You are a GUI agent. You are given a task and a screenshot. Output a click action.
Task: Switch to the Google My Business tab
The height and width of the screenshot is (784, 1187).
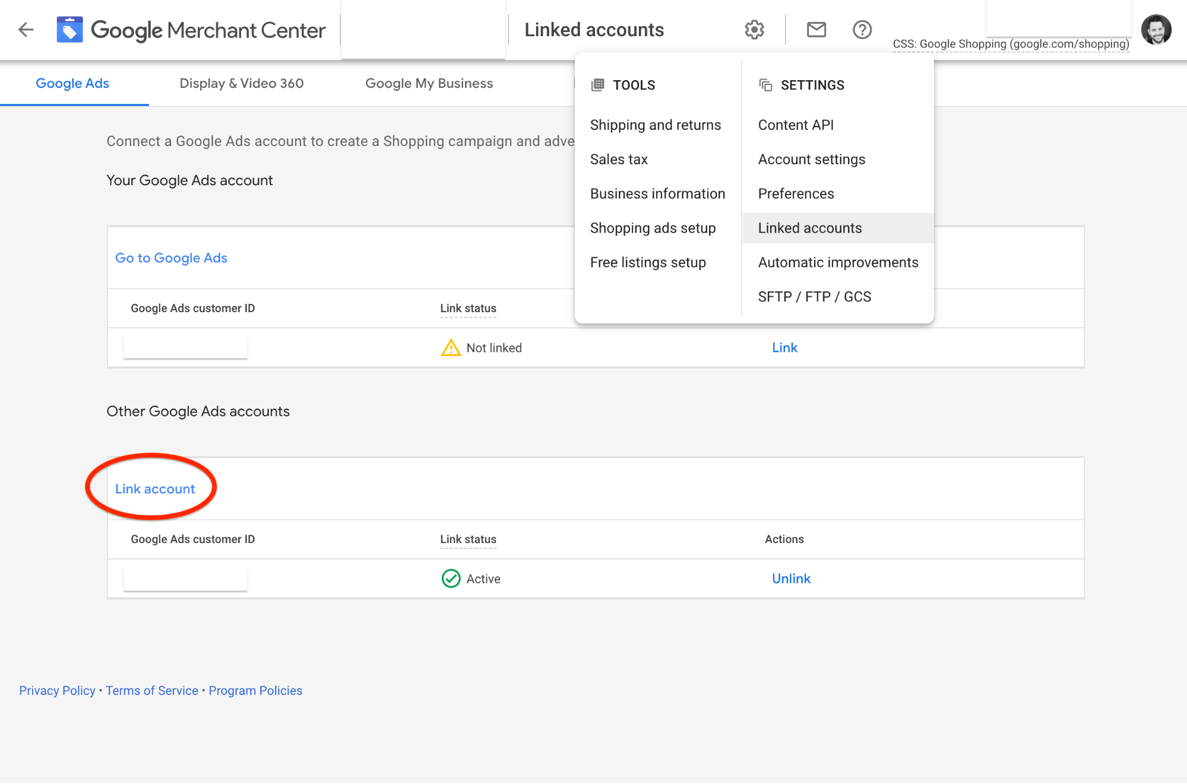[429, 83]
